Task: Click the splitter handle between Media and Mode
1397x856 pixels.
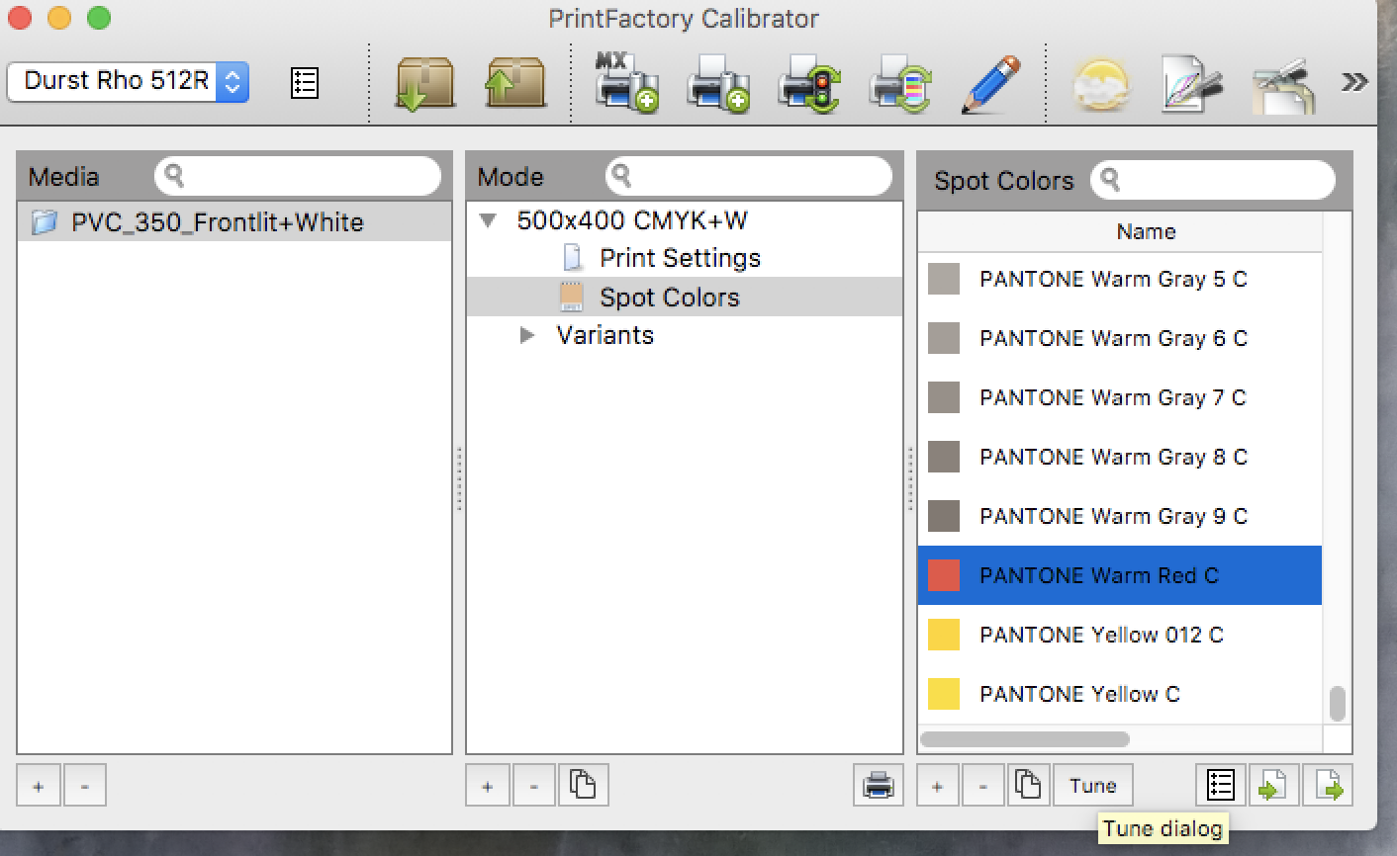Action: click(459, 478)
